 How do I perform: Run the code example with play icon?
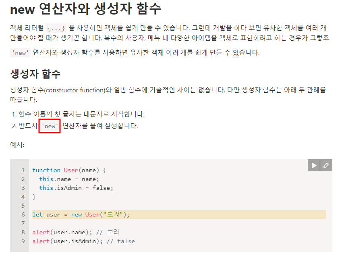[x=314, y=165]
